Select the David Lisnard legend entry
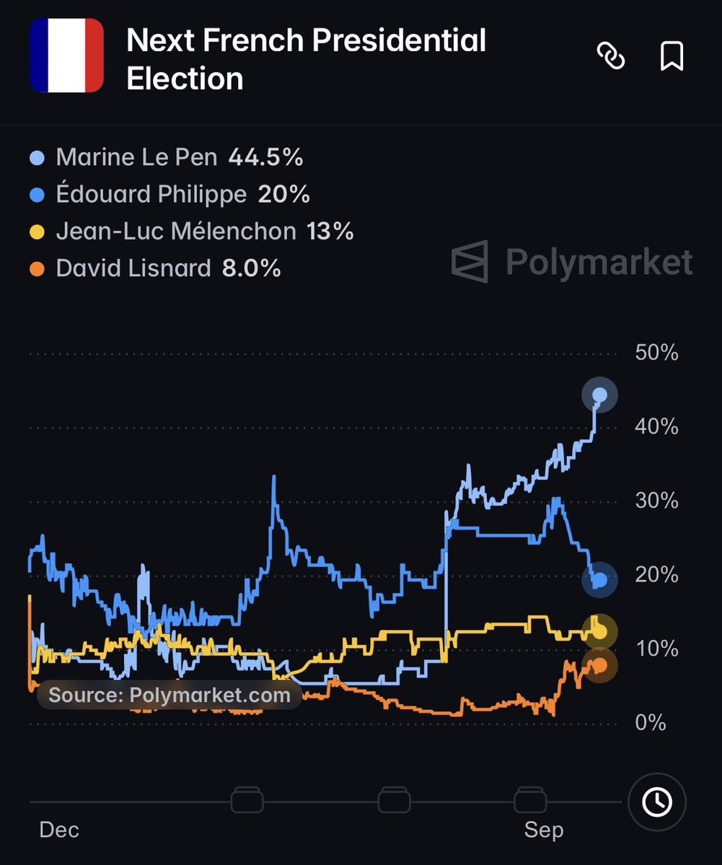 pyautogui.click(x=155, y=268)
